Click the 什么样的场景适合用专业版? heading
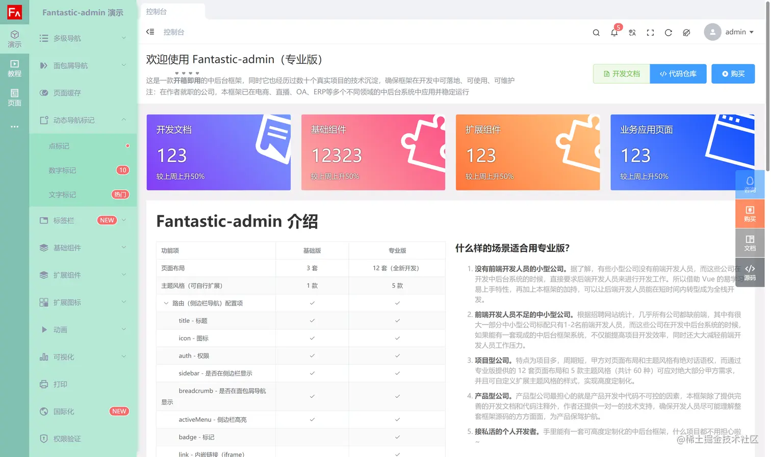Image resolution: width=771 pixels, height=457 pixels. (x=512, y=248)
